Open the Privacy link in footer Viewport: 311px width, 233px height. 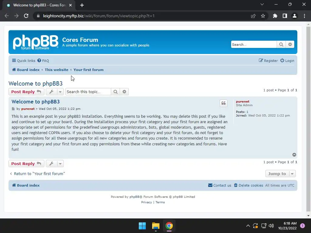146,202
